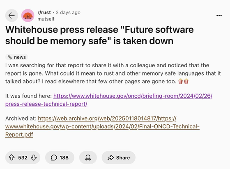Click the newspaper icon in the news flair

[10, 57]
